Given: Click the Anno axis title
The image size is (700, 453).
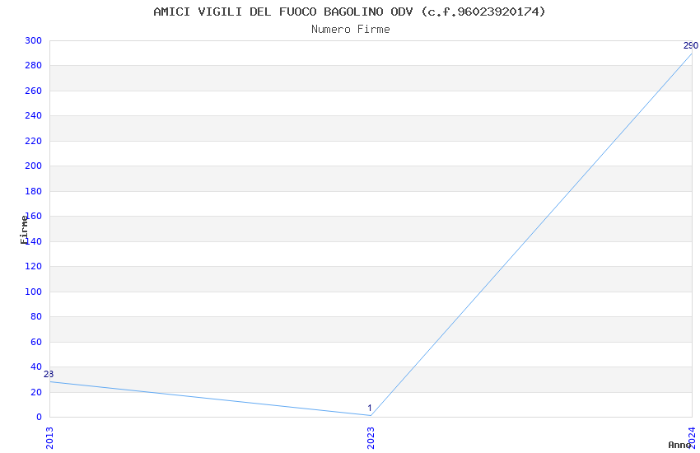Looking at the screenshot, I should [679, 445].
